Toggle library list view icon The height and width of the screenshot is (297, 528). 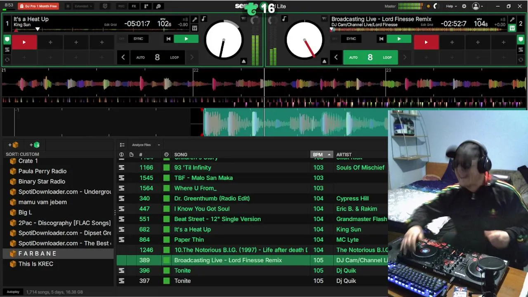click(x=122, y=145)
